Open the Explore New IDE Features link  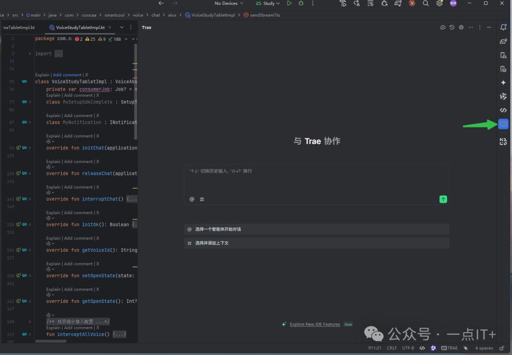click(315, 324)
